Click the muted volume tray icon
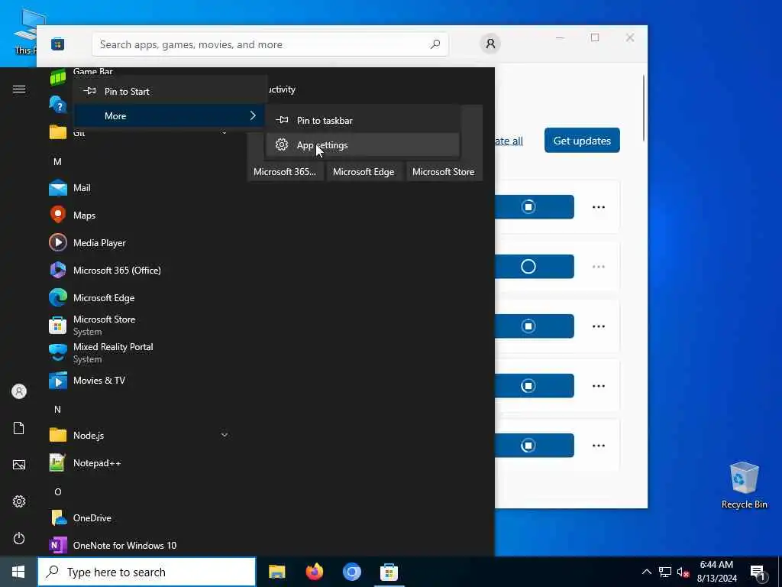This screenshot has height=587, width=782. tap(683, 572)
